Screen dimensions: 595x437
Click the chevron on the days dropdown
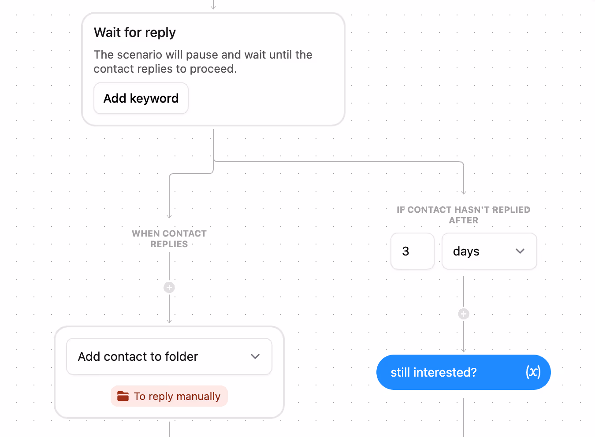(520, 251)
